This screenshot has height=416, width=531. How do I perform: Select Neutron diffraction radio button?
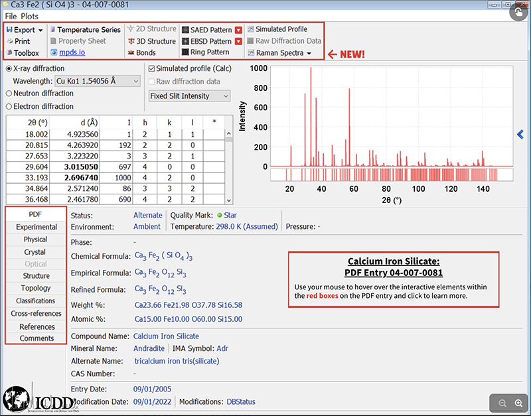(x=9, y=94)
